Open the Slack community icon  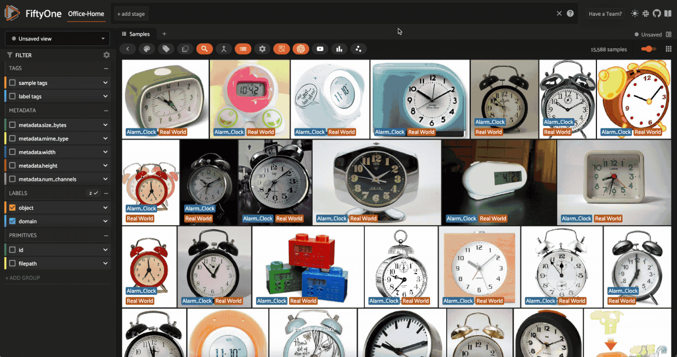pyautogui.click(x=646, y=14)
